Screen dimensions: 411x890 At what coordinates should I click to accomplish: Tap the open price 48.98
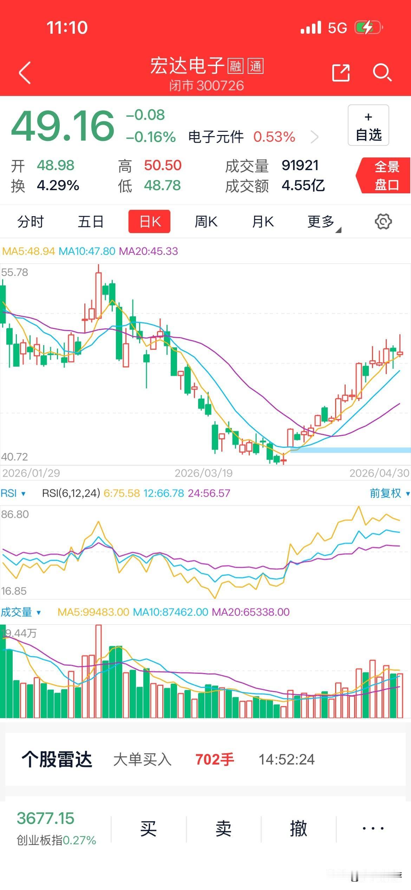(56, 165)
